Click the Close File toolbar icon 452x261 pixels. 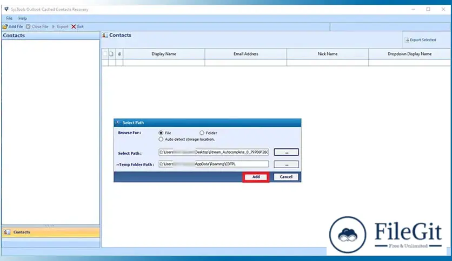coord(28,27)
